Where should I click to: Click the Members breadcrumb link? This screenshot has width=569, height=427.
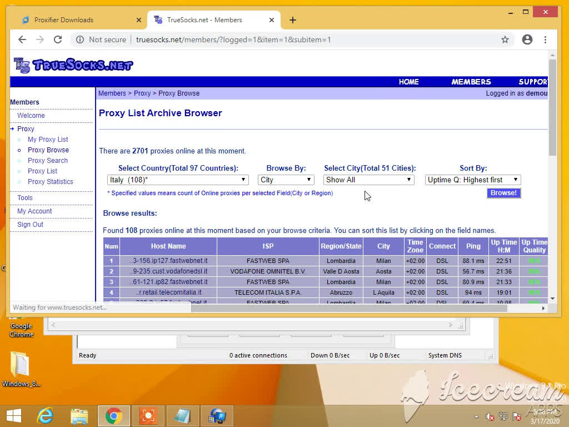pos(112,93)
